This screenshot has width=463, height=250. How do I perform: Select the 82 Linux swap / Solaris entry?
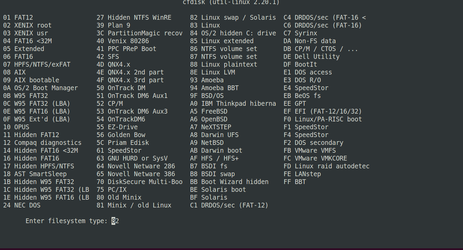(x=233, y=18)
